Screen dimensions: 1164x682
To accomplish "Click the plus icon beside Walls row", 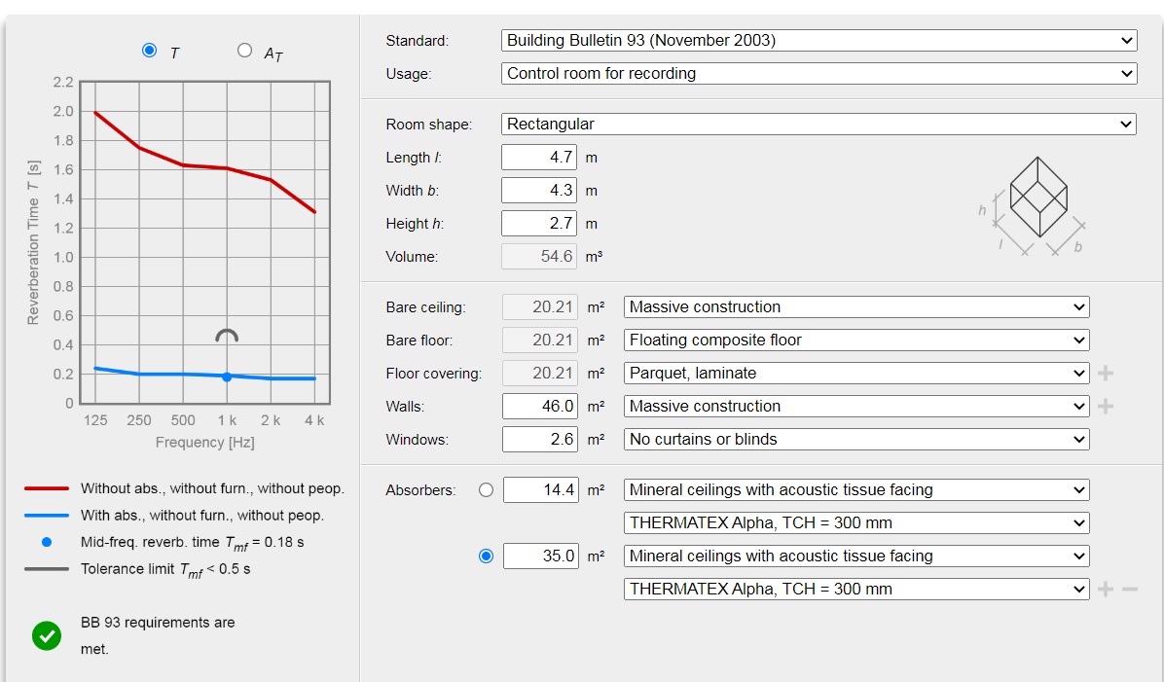I will click(1106, 407).
